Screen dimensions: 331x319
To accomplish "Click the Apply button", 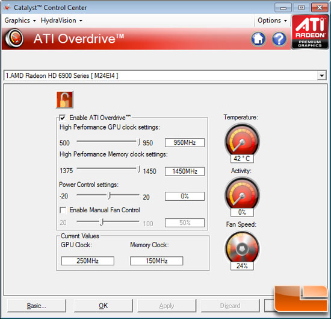I will (167, 306).
